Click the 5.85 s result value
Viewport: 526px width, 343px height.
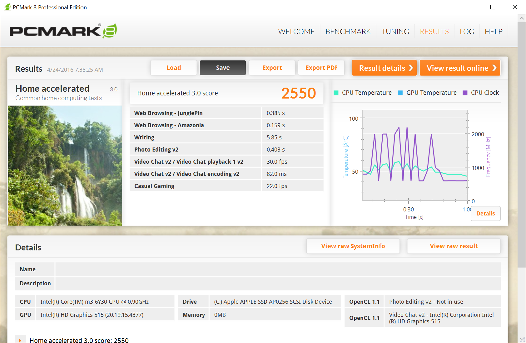tap(274, 137)
